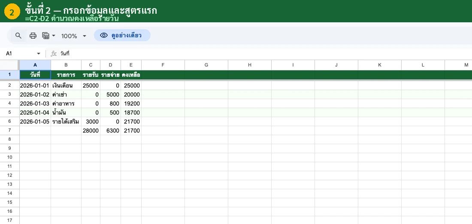Viewport: 472px width, 224px height.
Task: Click balance cell 19200
Action: 131,103
